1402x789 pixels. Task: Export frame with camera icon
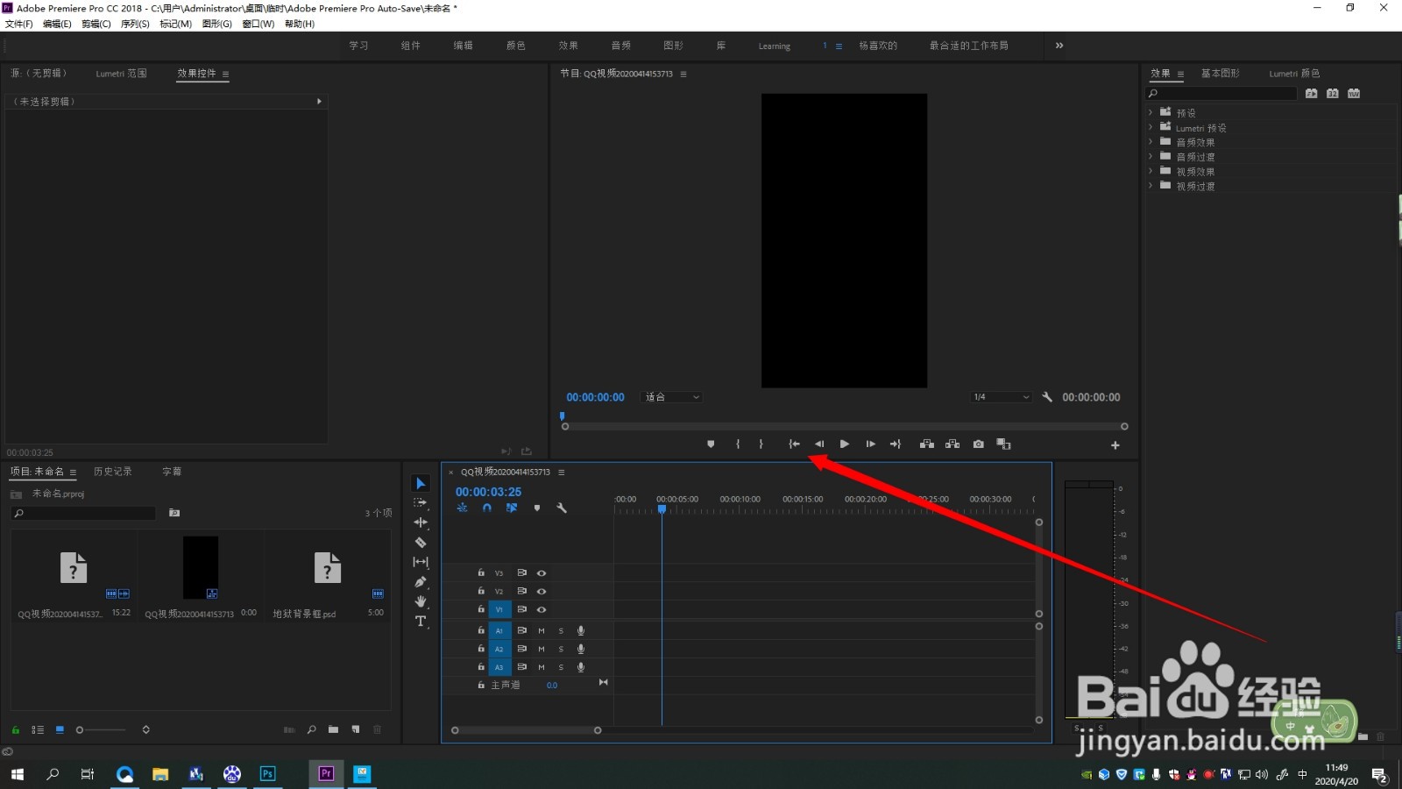[979, 444]
